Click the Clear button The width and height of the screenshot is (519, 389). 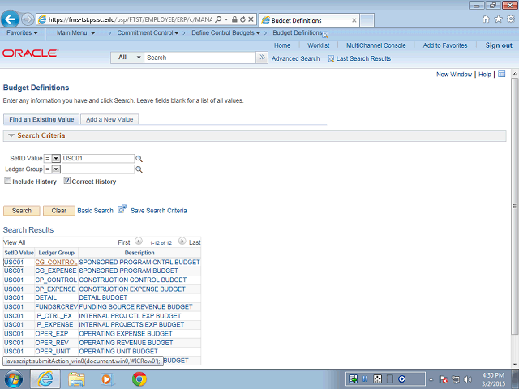point(59,211)
